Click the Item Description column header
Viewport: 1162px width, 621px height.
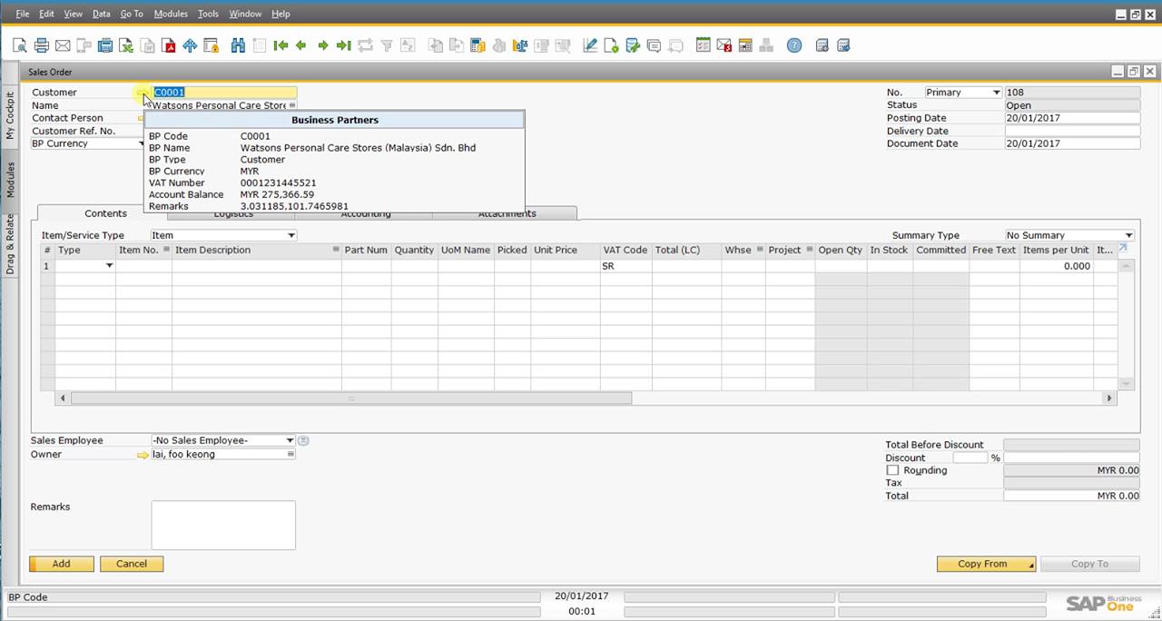tap(257, 250)
